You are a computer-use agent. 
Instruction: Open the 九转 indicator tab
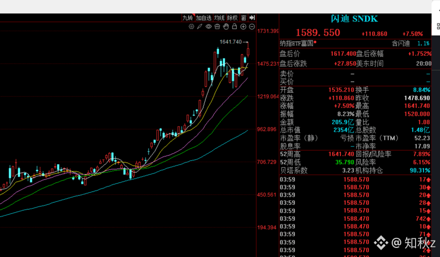point(188,18)
